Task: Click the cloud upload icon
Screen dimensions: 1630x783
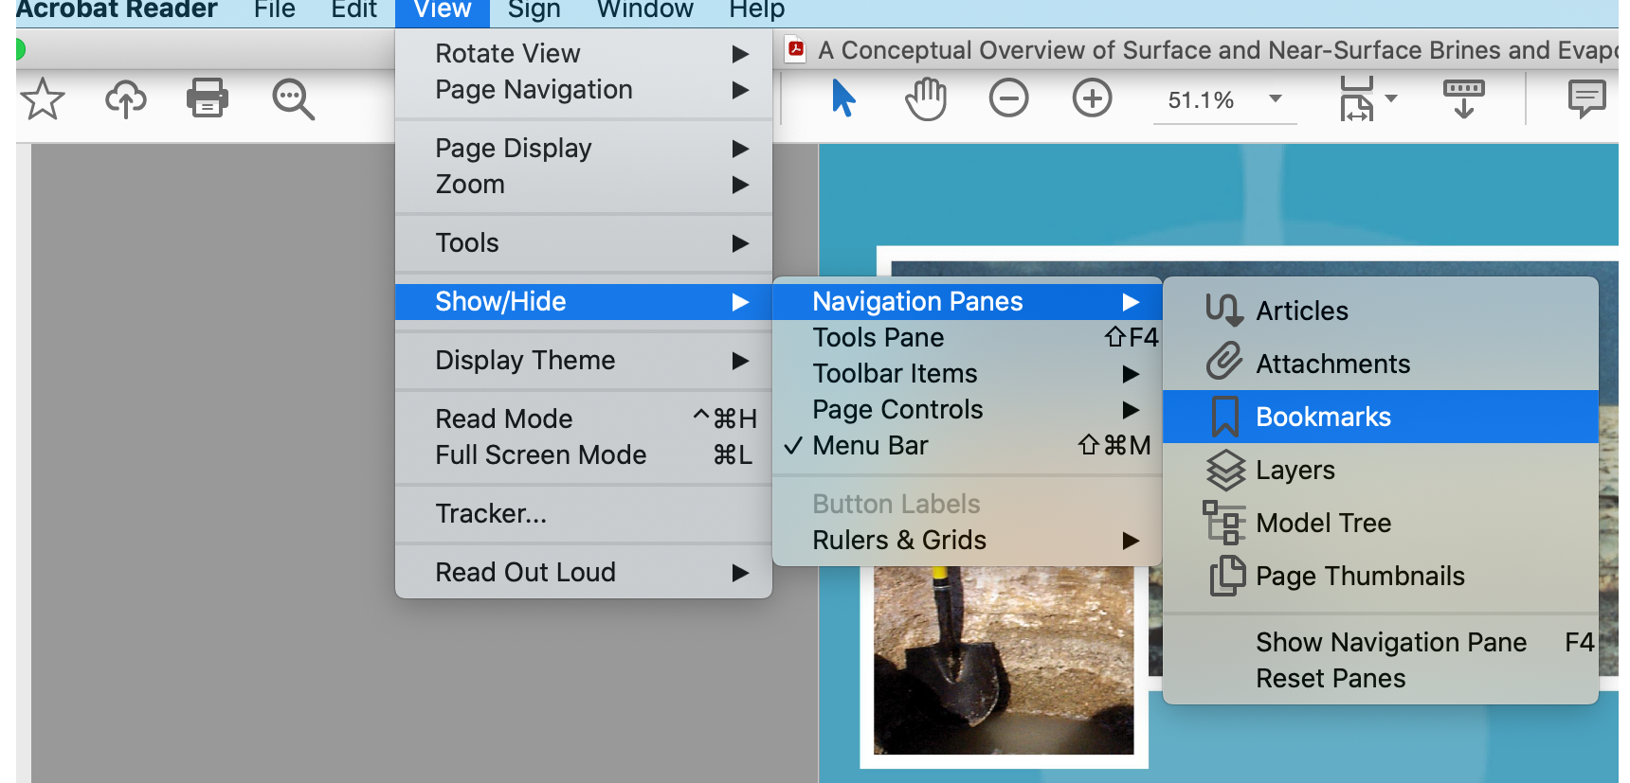Action: (x=125, y=98)
